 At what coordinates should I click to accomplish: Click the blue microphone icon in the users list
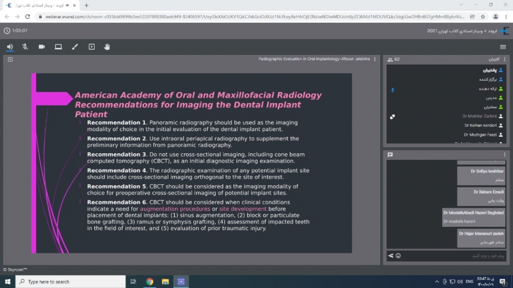coord(392,90)
